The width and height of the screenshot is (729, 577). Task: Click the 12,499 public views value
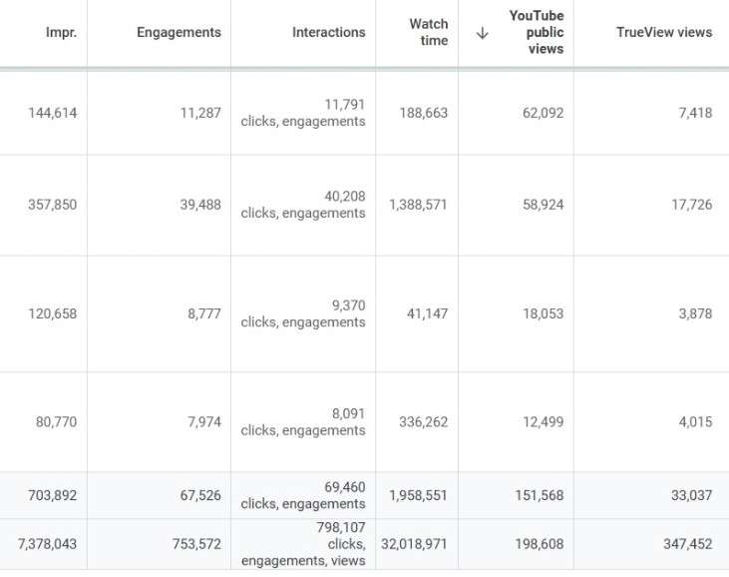click(x=543, y=421)
